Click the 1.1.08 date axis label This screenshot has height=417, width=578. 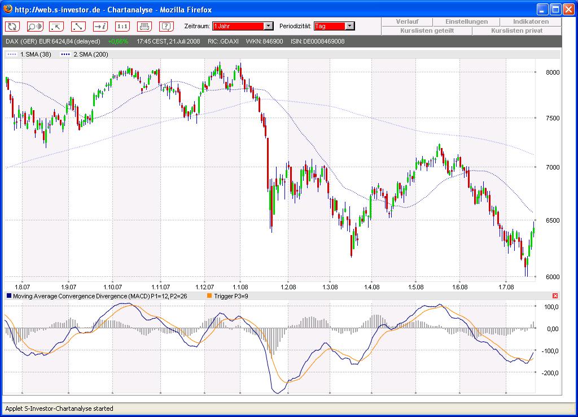point(240,287)
